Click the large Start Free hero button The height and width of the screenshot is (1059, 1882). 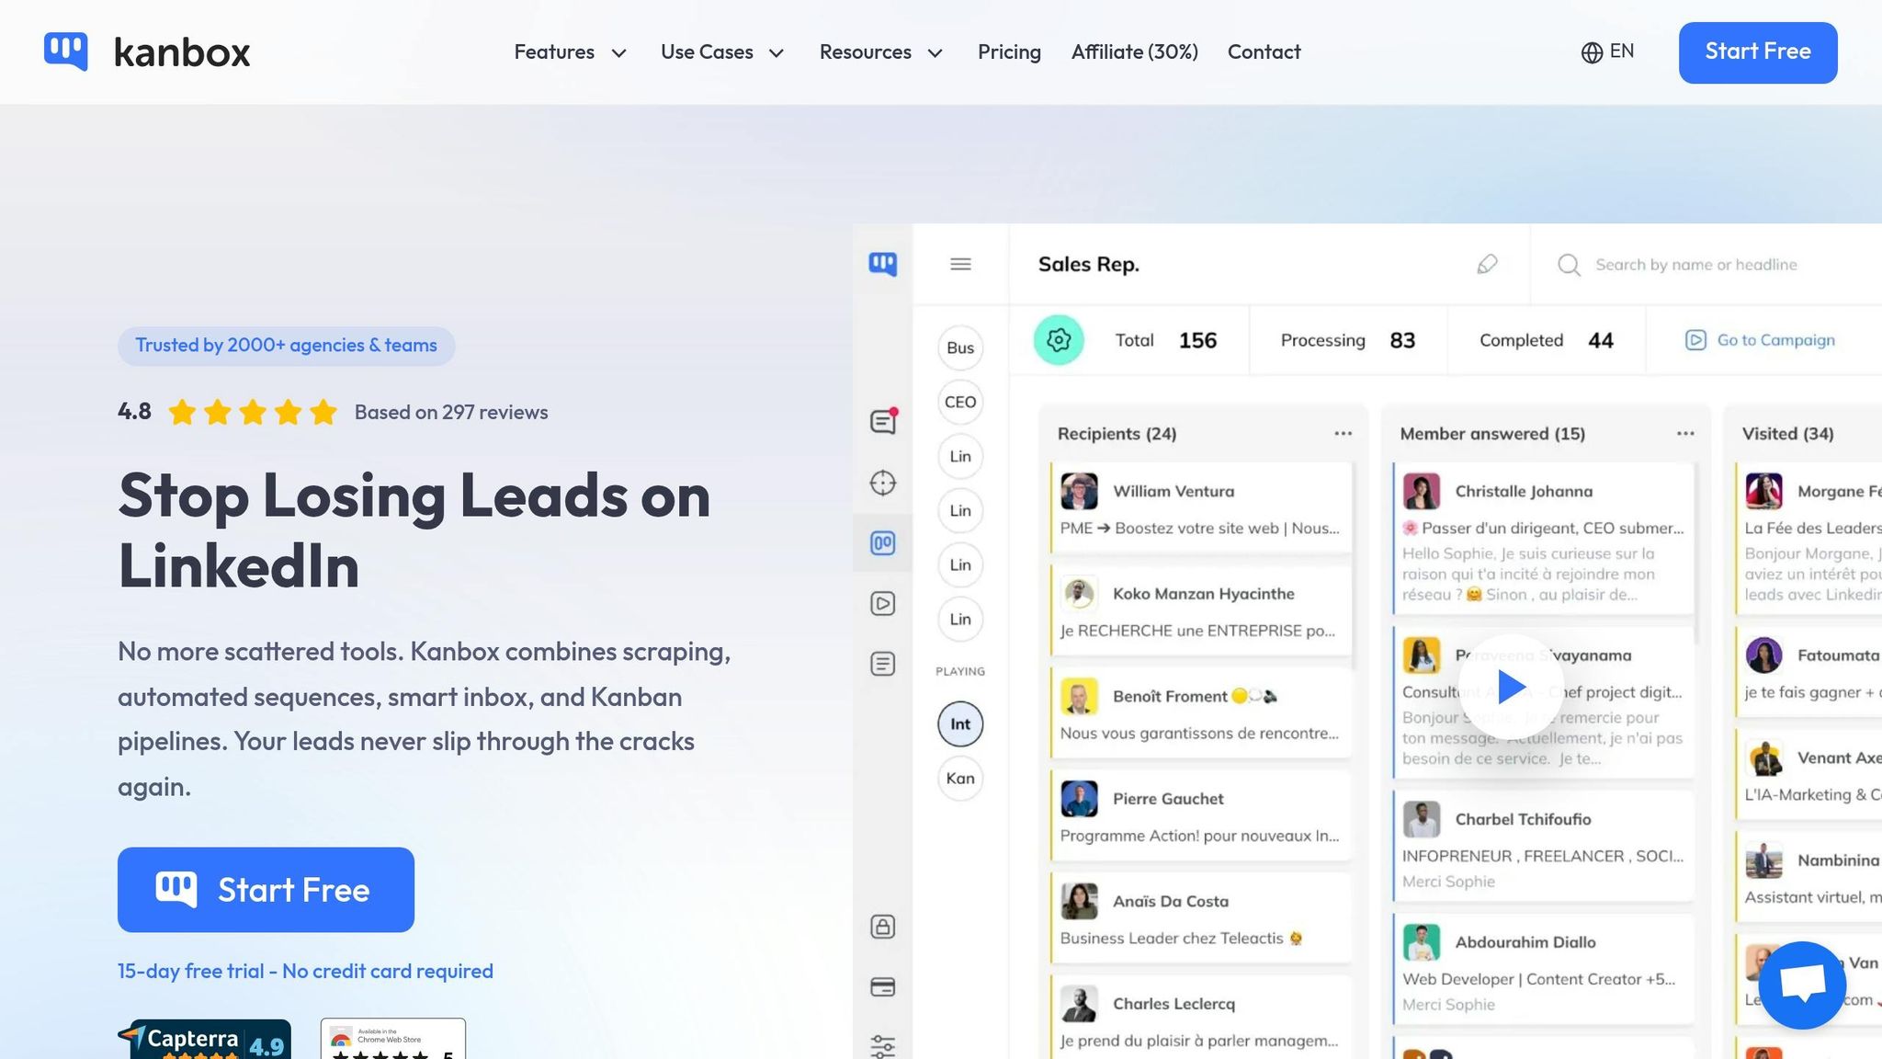click(266, 890)
